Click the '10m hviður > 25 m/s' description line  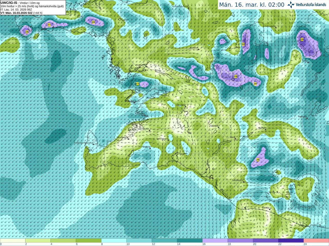32,6
